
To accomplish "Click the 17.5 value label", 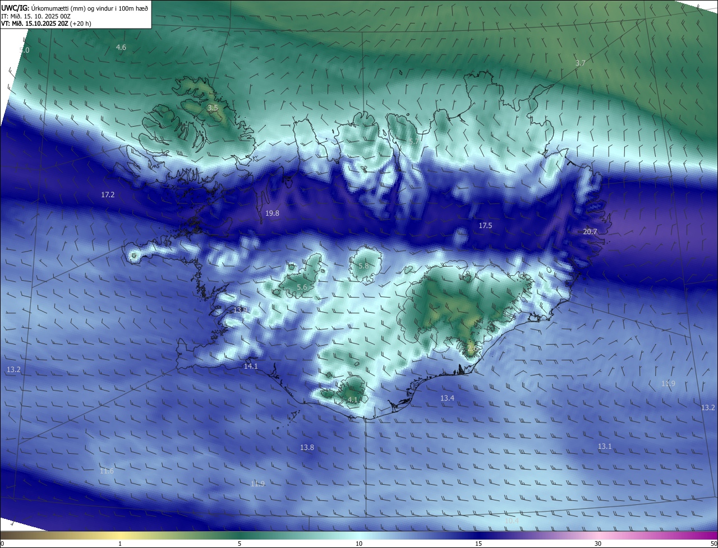I will coord(485,225).
